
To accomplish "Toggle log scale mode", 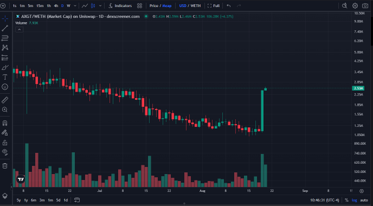I will pyautogui.click(x=354, y=200).
